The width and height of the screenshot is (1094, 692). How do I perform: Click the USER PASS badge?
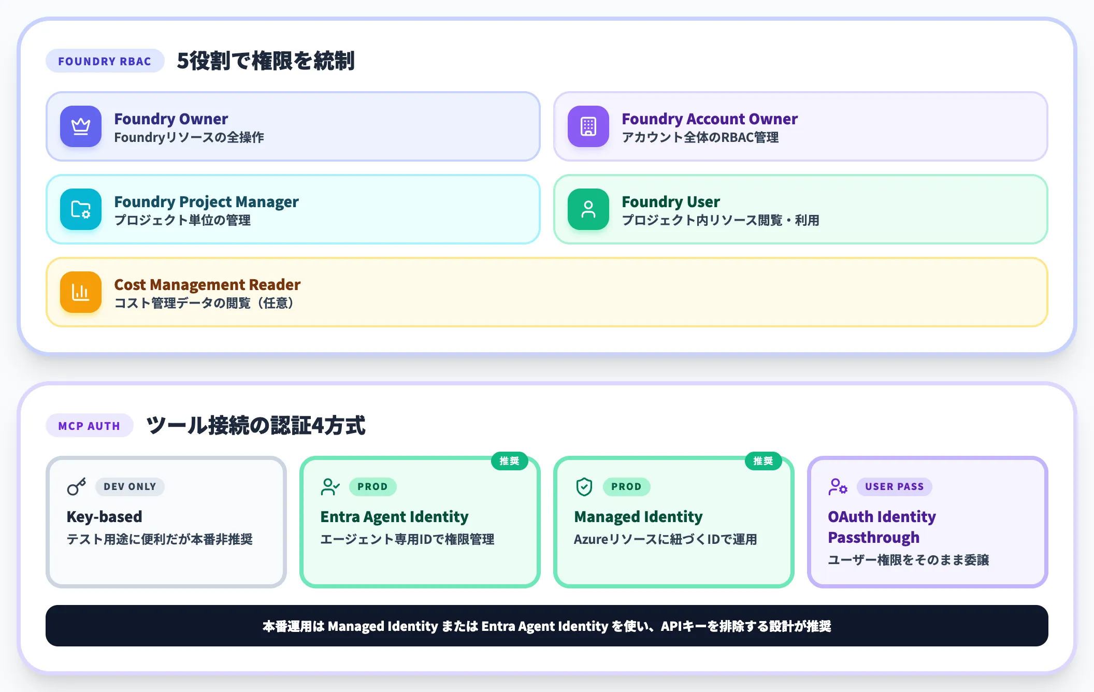point(894,486)
